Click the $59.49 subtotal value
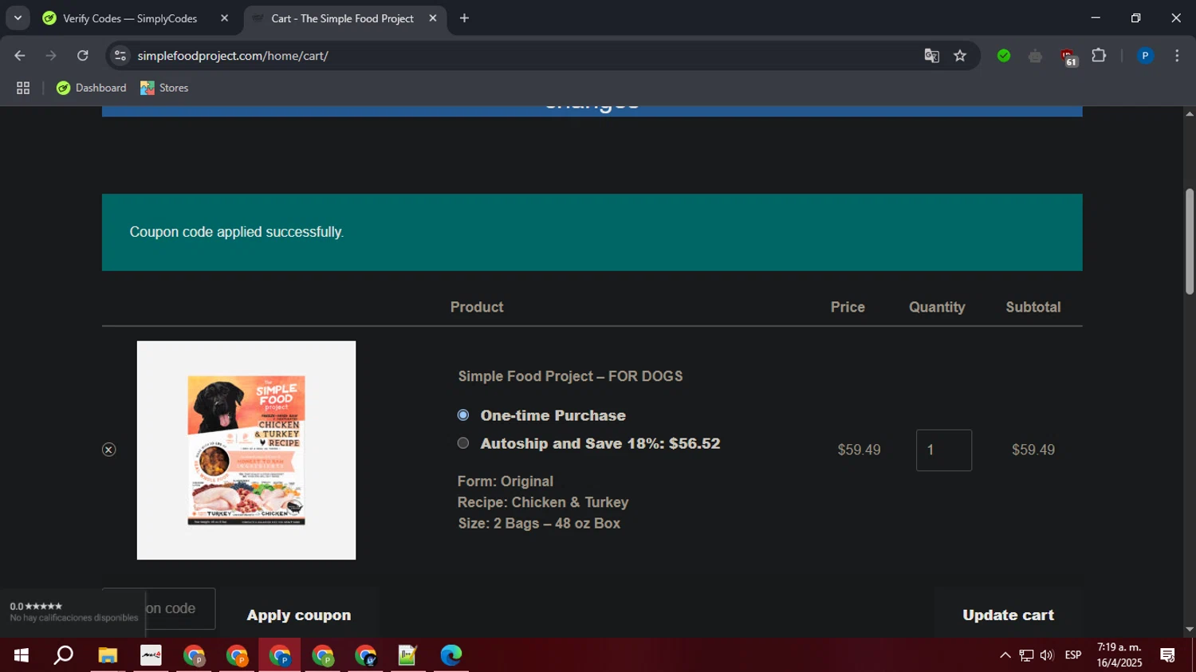This screenshot has width=1196, height=672. [1033, 450]
